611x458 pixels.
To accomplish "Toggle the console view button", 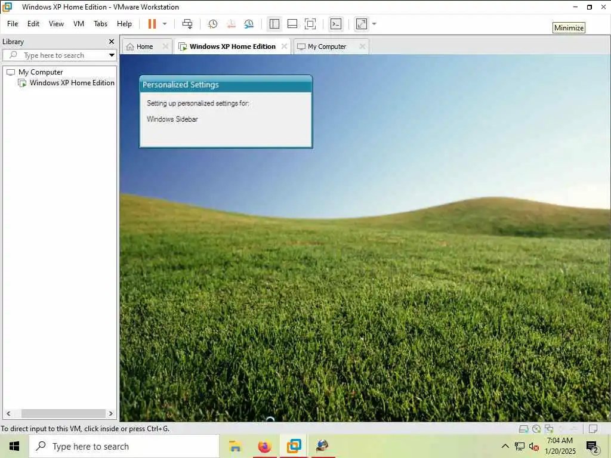I will click(x=336, y=24).
